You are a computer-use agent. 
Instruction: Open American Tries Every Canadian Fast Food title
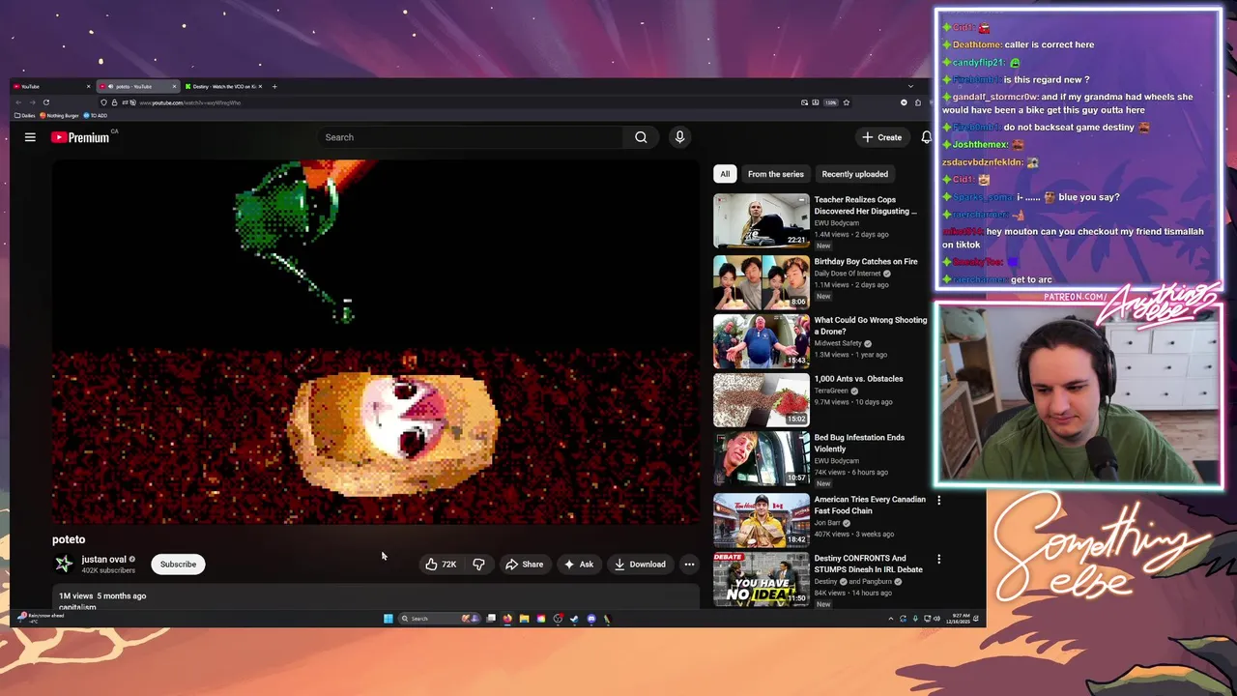tap(870, 506)
